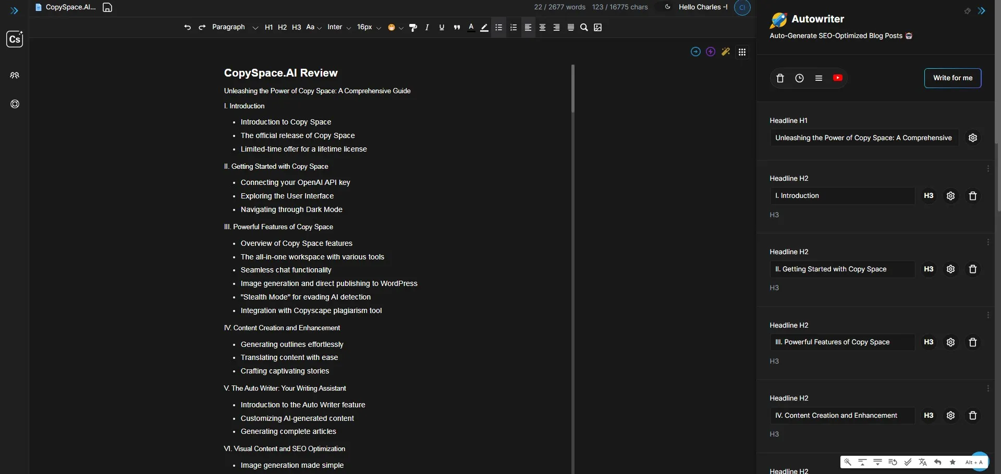Open drag menu dots for II. Getting Started
The height and width of the screenshot is (474, 1001).
pos(988,242)
